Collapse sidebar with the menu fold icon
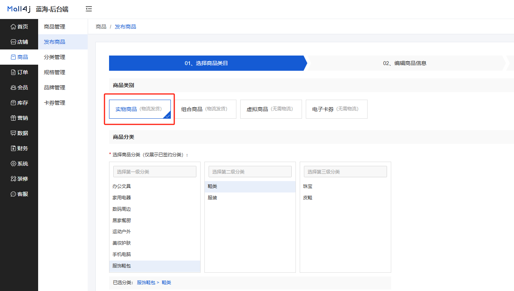514x291 pixels. 89,9
